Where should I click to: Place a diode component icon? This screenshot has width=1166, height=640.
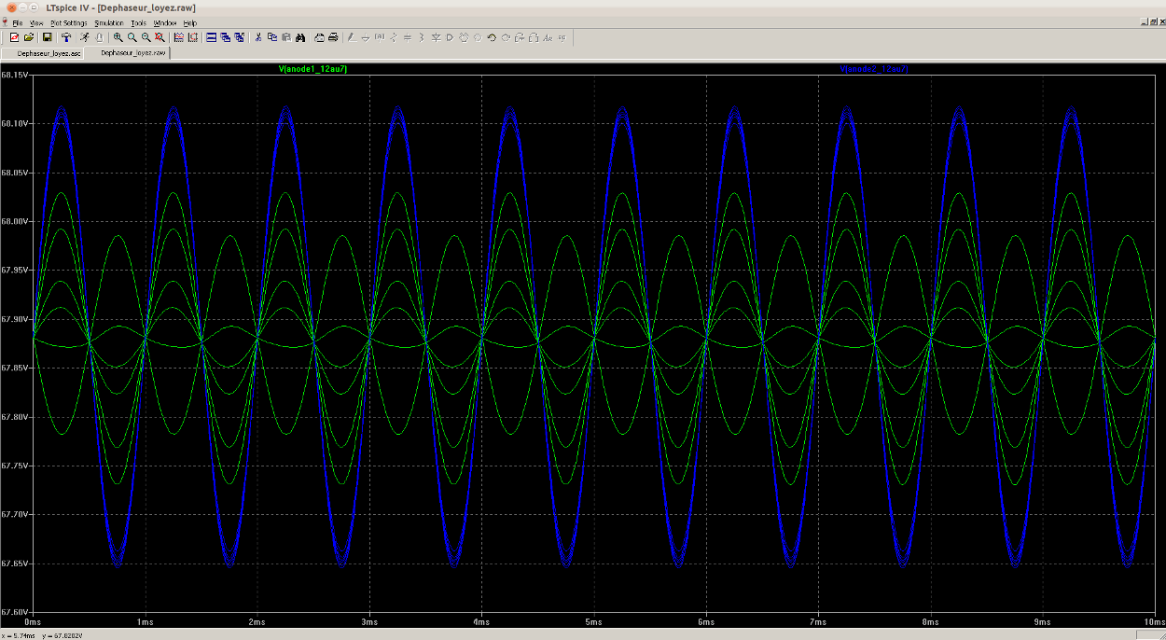coord(436,37)
